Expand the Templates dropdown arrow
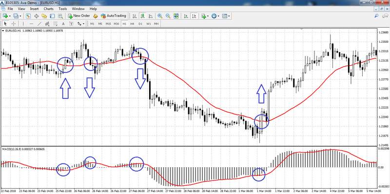 (x=229, y=16)
